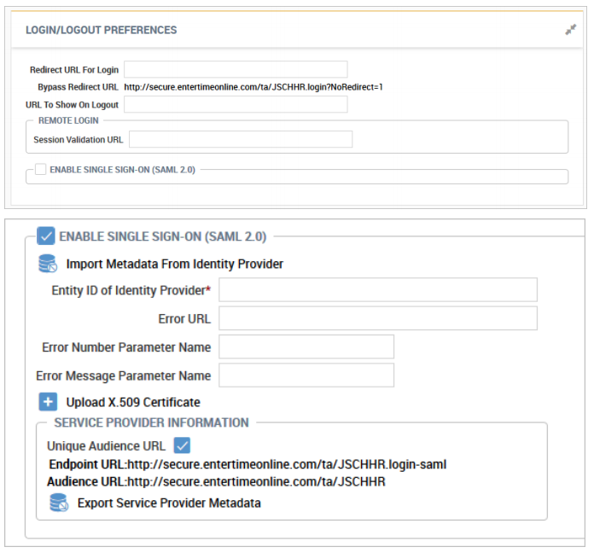Tick the unchecked Enable Single Sign-On checkbox

click(x=41, y=170)
